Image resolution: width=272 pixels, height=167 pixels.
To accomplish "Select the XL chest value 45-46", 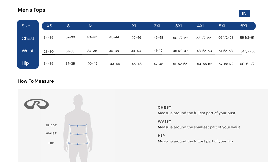I will [x=136, y=38].
